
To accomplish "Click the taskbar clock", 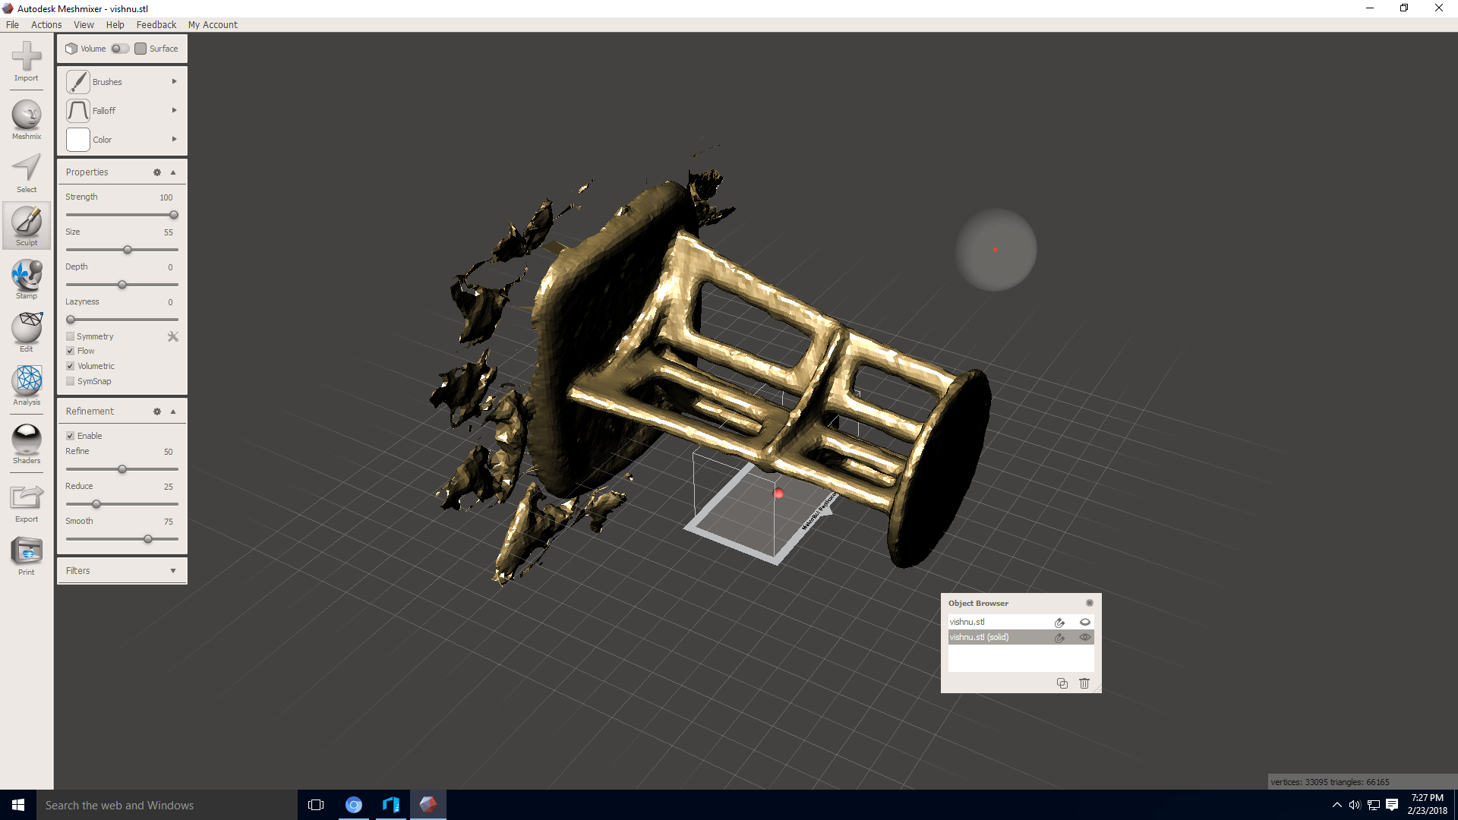I will [1427, 805].
